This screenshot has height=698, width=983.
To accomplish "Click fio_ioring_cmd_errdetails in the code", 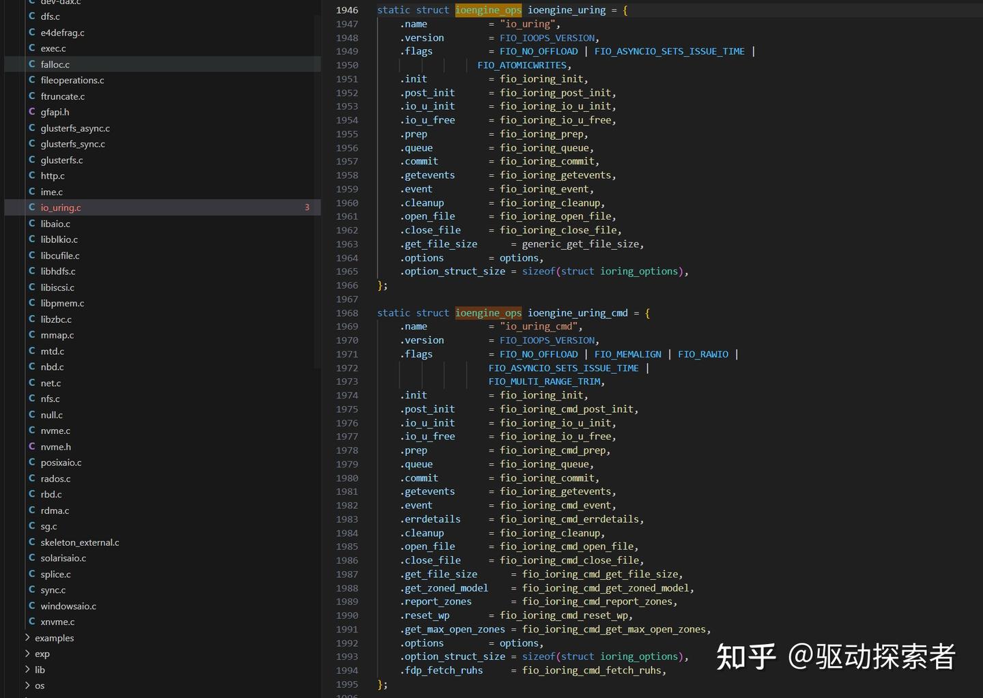I will coord(570,519).
